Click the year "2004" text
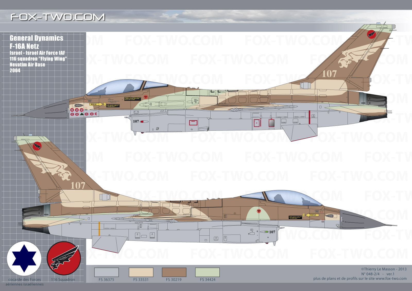Screen dimensions: 412x291 [15, 70]
